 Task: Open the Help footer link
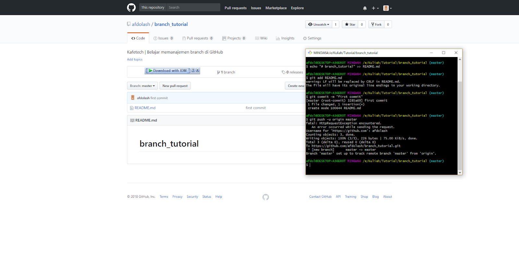point(219,197)
